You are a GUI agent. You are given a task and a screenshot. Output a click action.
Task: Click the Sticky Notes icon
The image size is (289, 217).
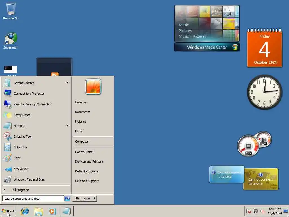coord(7,115)
